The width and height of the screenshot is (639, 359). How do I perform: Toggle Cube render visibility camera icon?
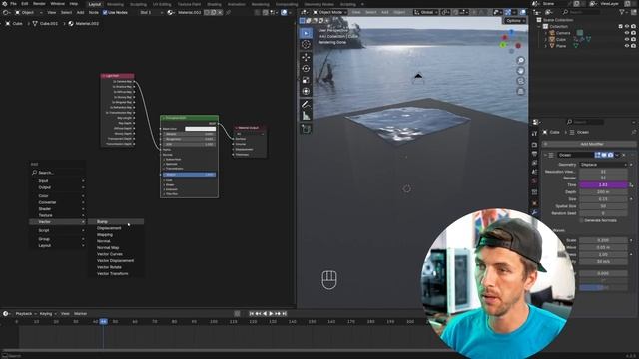pyautogui.click(x=633, y=40)
